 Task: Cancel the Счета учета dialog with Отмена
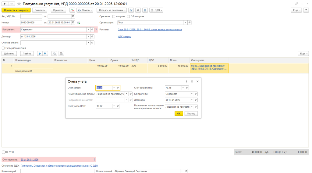tap(191, 114)
